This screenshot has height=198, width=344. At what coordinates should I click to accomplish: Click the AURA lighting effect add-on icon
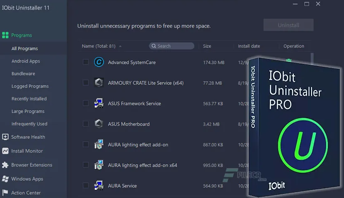99,144
